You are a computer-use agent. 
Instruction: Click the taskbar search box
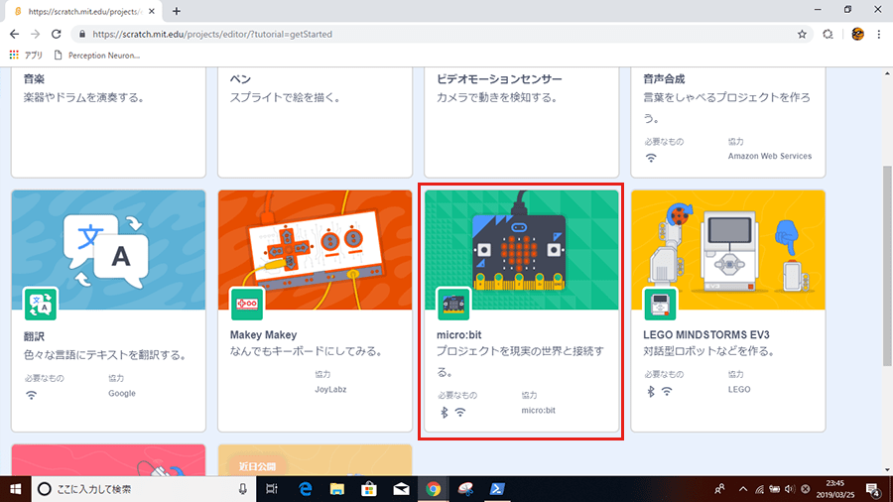[144, 489]
